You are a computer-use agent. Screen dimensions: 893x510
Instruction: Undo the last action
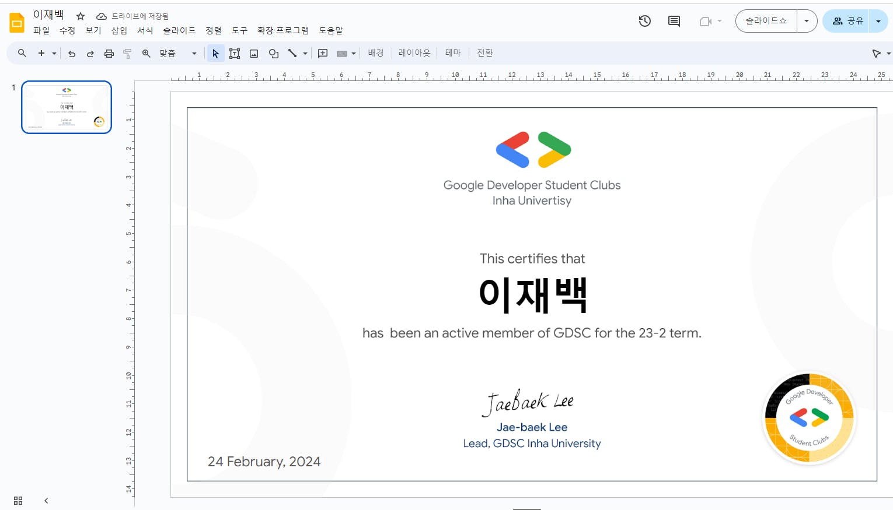(72, 54)
